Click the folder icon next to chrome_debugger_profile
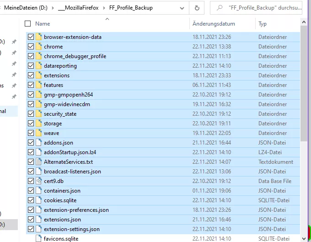 38,56
